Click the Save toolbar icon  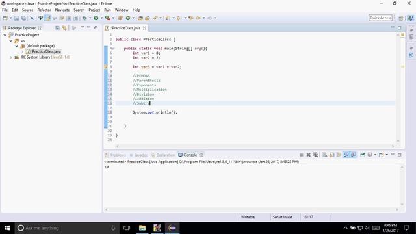16,18
